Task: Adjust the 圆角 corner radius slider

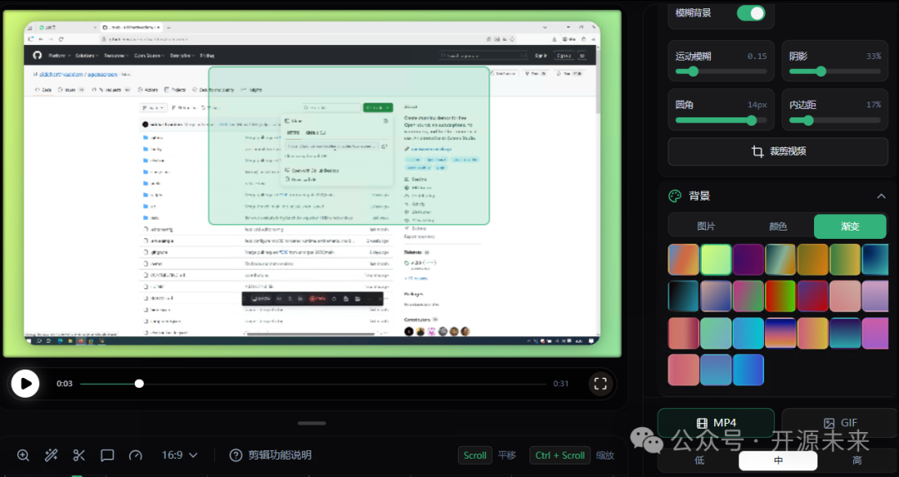Action: point(721,121)
